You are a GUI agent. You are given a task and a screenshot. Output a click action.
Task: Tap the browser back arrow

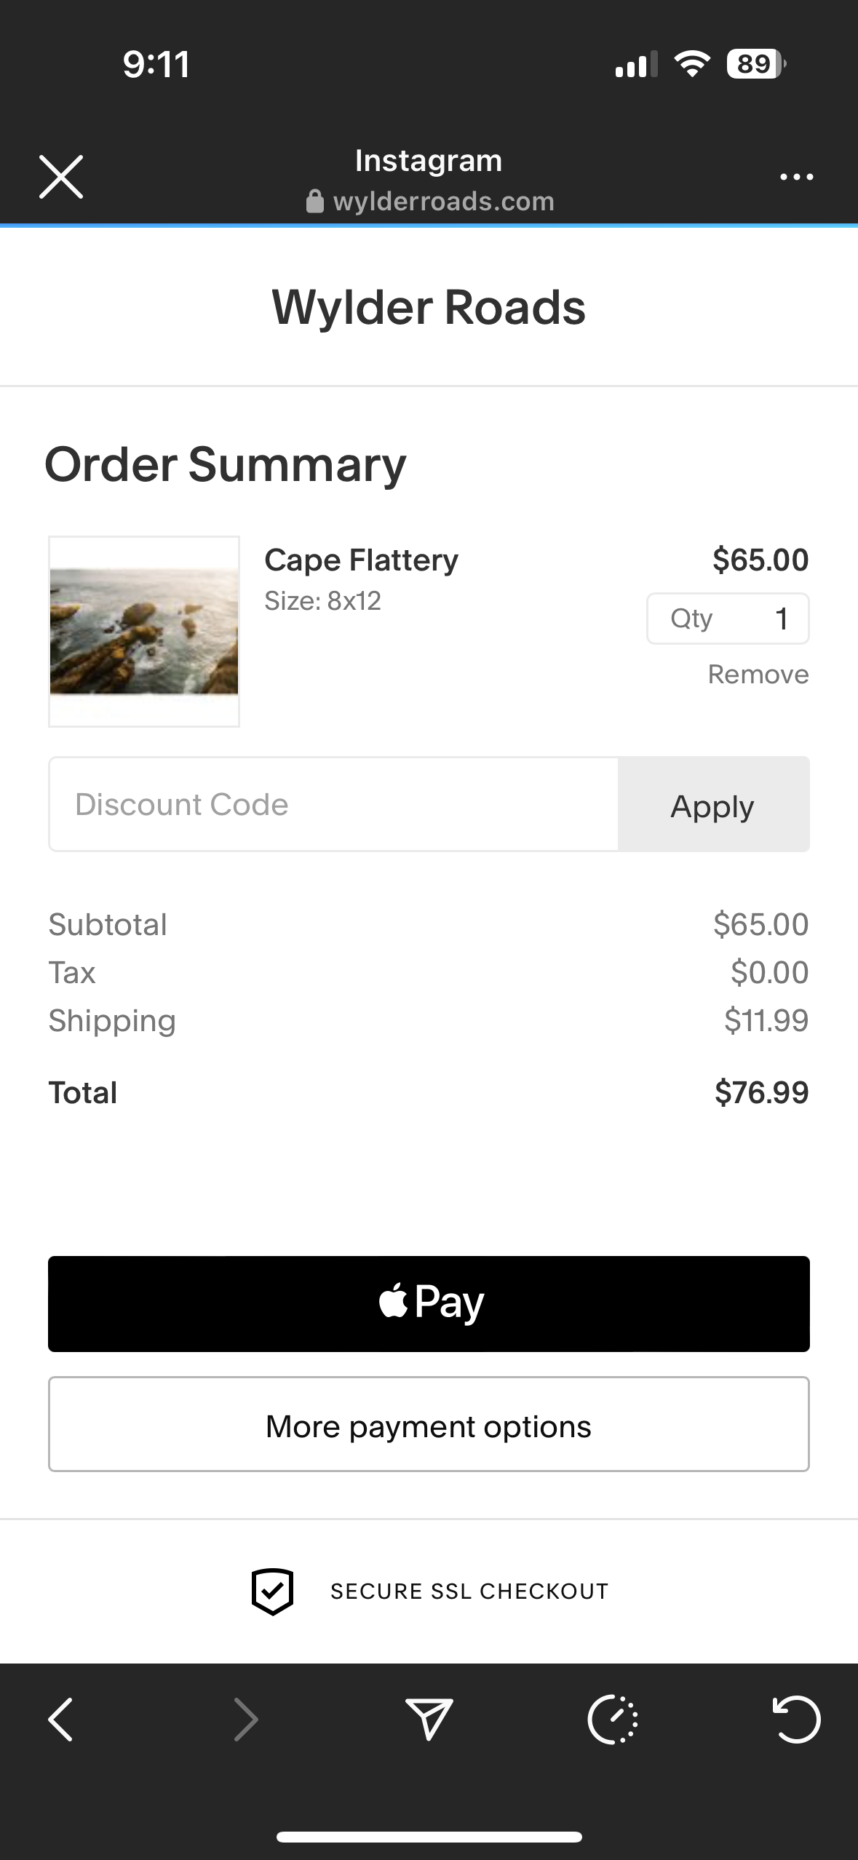[x=61, y=1720]
